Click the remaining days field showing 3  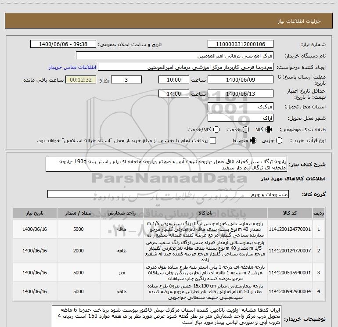coord(126,80)
